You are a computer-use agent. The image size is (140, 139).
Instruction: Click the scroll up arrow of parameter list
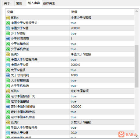137,12
